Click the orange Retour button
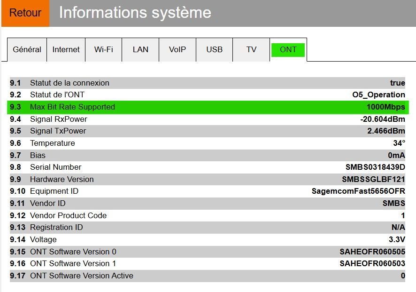Screen dimensions: 416x292 point(25,13)
